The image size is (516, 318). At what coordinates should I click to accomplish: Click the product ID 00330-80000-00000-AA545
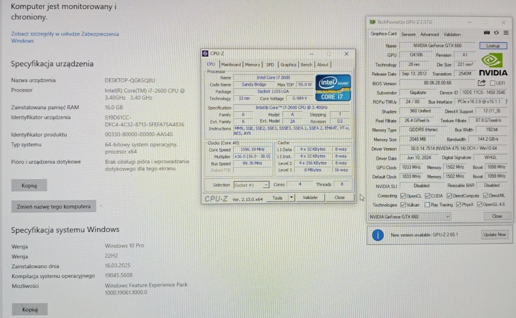(139, 134)
